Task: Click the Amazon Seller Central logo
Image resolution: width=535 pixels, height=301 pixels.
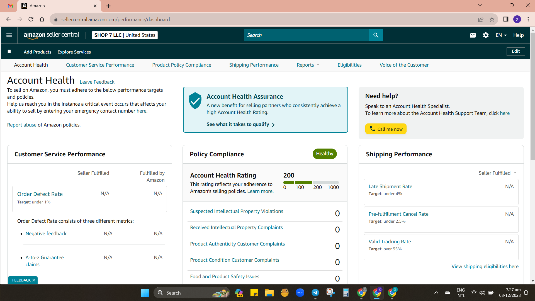Action: pyautogui.click(x=51, y=35)
